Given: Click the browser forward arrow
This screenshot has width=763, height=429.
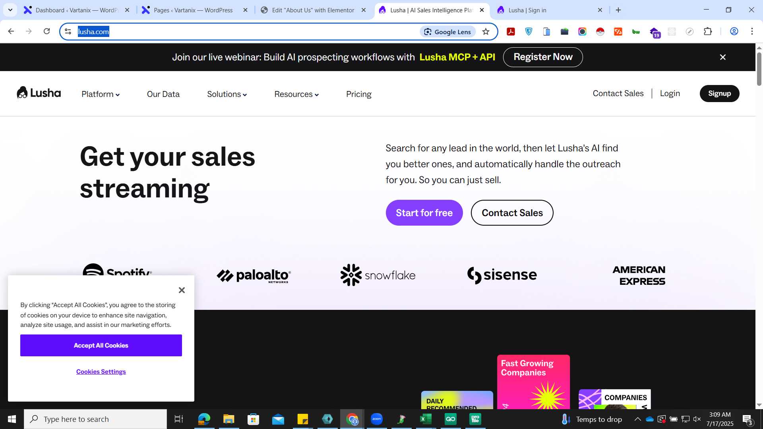Looking at the screenshot, I should [x=29, y=31].
